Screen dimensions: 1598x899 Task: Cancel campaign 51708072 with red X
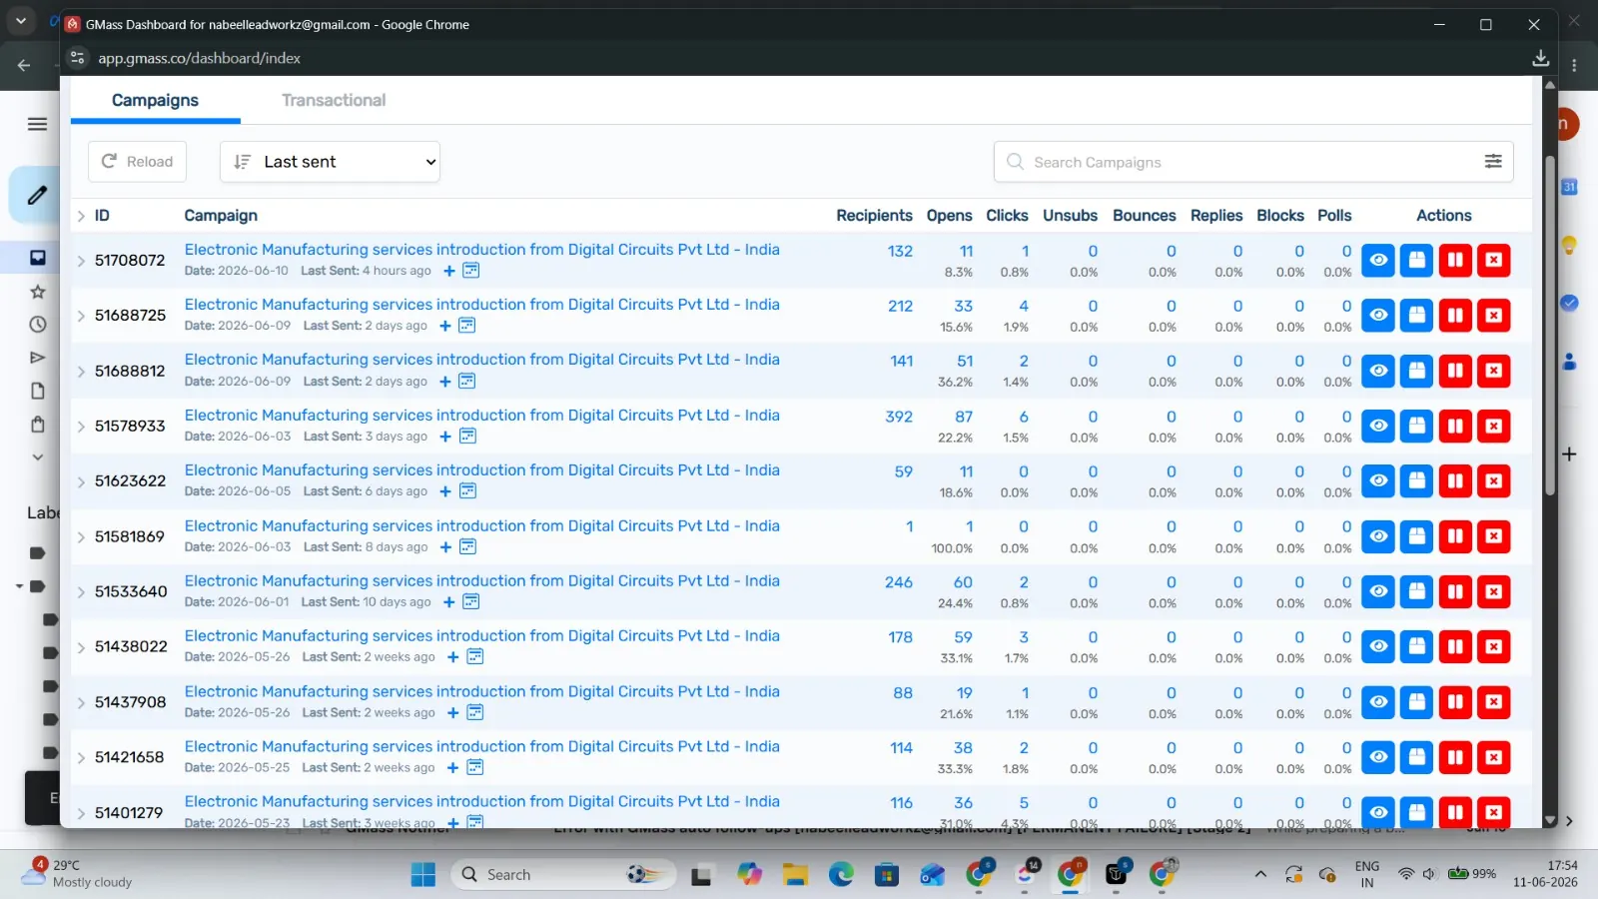pyautogui.click(x=1493, y=261)
